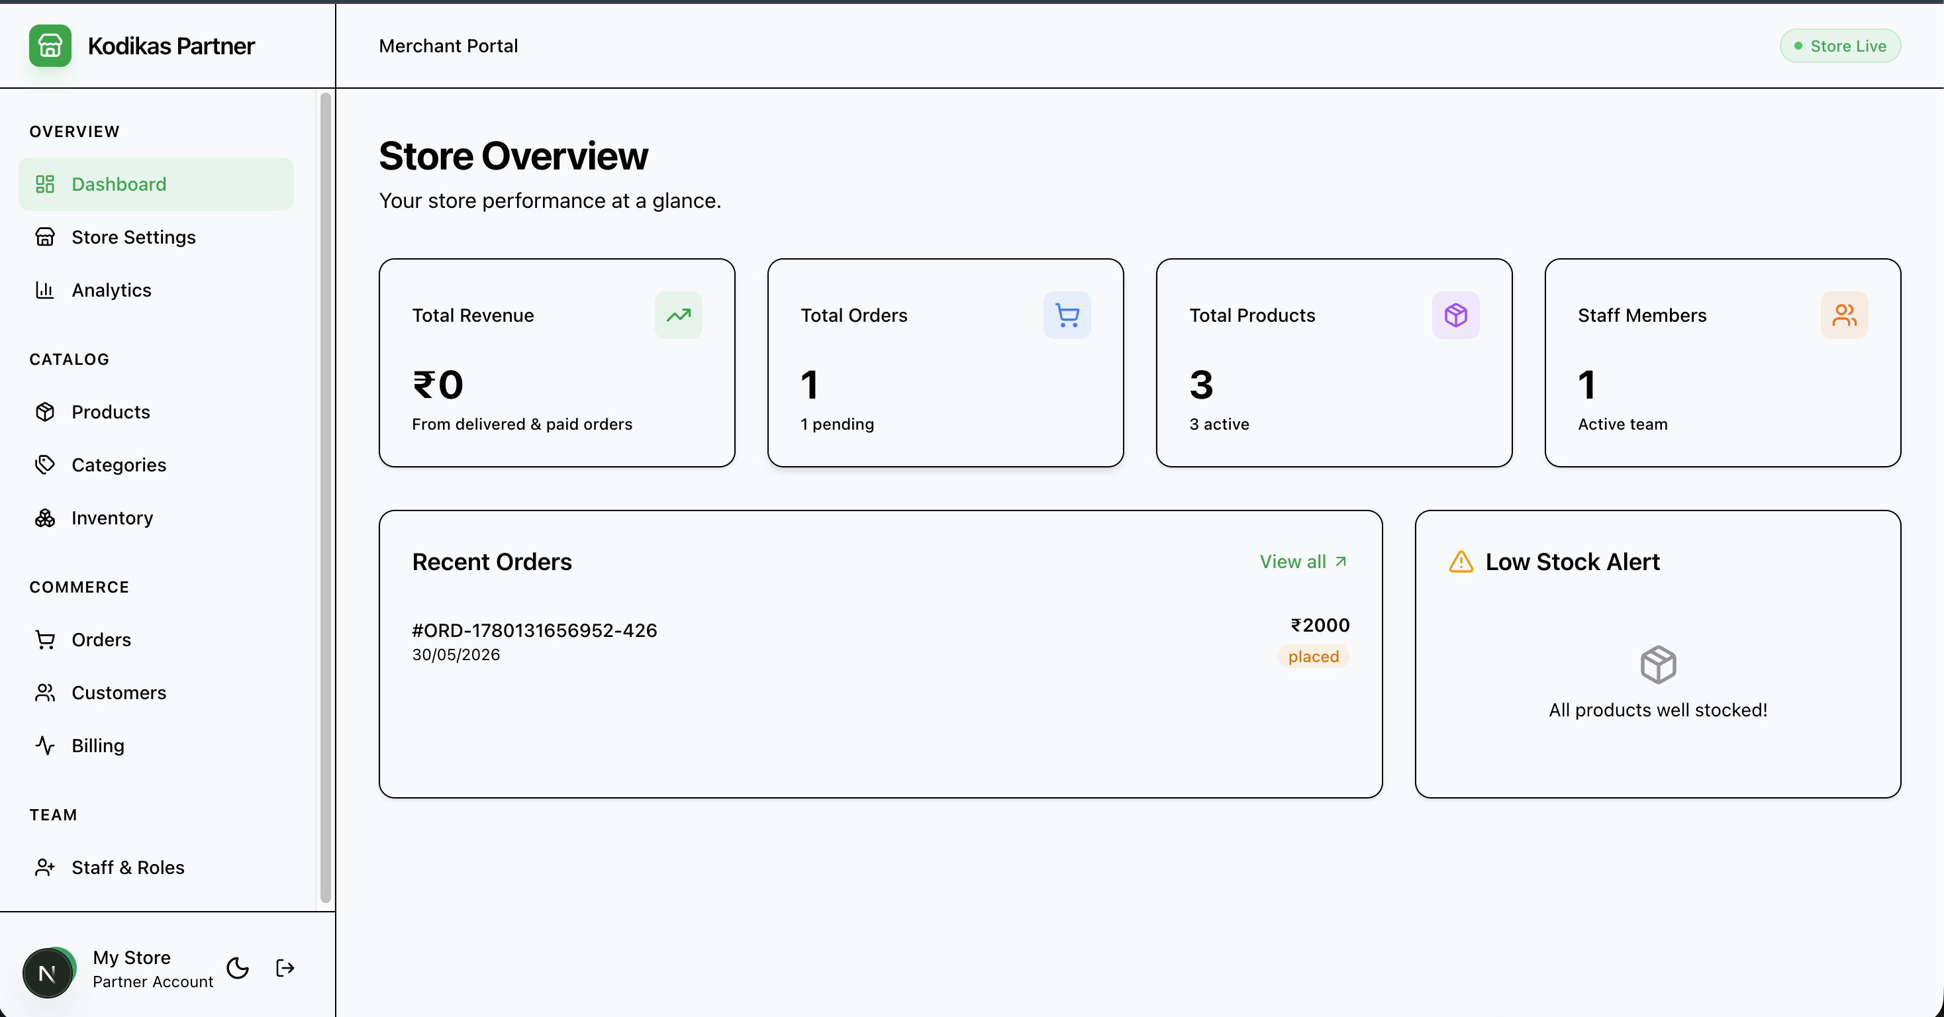The height and width of the screenshot is (1017, 1944).
Task: Click the grey package icon above 'All products well stocked!'
Action: click(x=1658, y=665)
